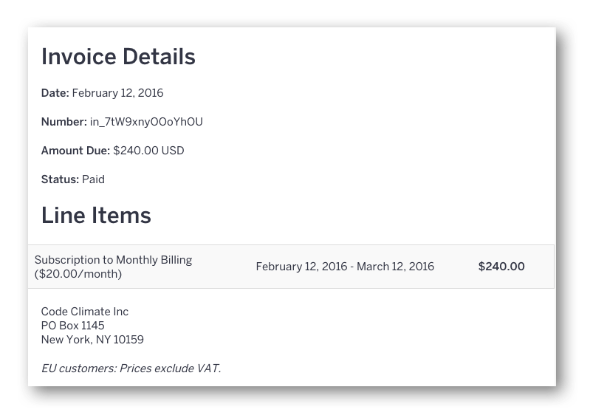Click the EU customers VAT notice

coord(131,369)
